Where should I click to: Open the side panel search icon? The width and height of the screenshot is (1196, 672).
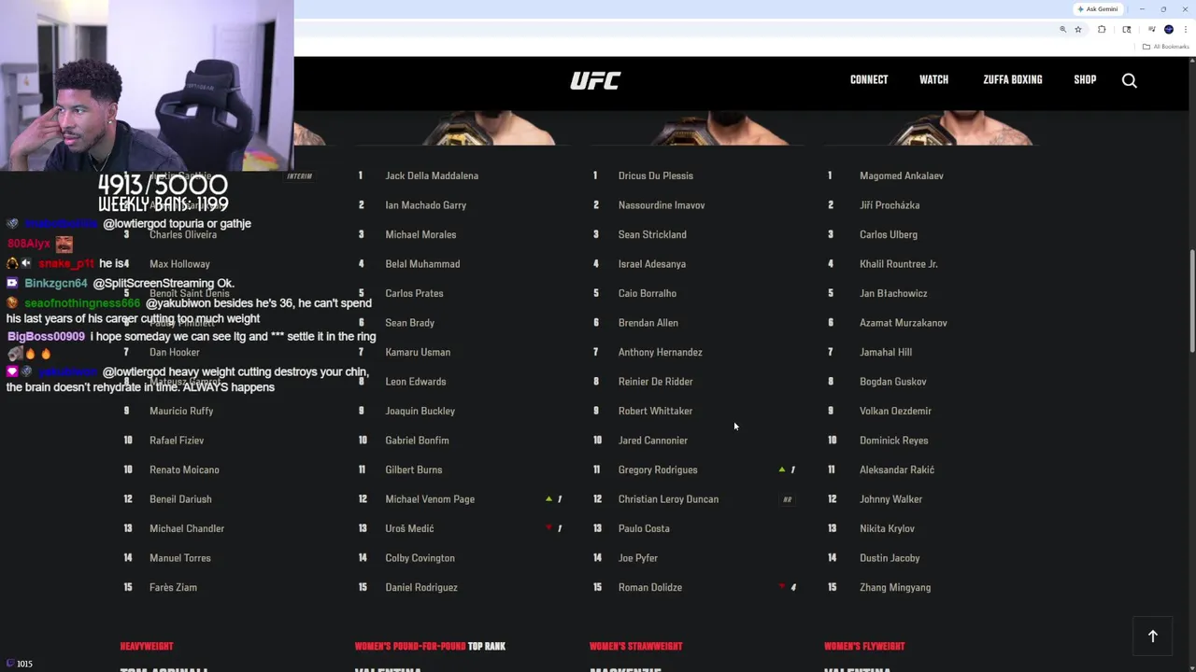[1127, 30]
